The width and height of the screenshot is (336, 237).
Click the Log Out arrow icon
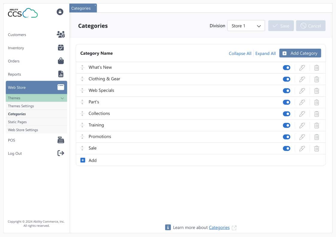click(61, 153)
